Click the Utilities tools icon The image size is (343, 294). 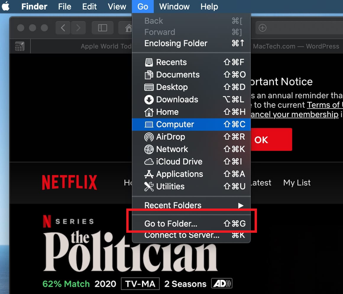coord(149,187)
